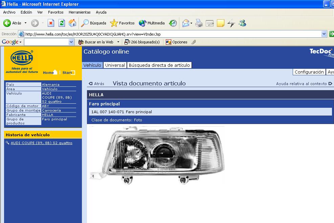Click the AUDI COUPE (89, 8B) S2 quattro vehicle value
The image size is (334, 223).
[57, 98]
